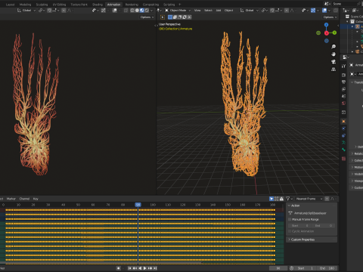Open Global orientation dropdown in left viewport
This screenshot has height=272, width=363.
pyautogui.click(x=26, y=11)
